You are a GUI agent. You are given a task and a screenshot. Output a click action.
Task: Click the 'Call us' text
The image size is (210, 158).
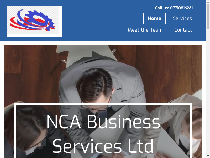pos(162,8)
